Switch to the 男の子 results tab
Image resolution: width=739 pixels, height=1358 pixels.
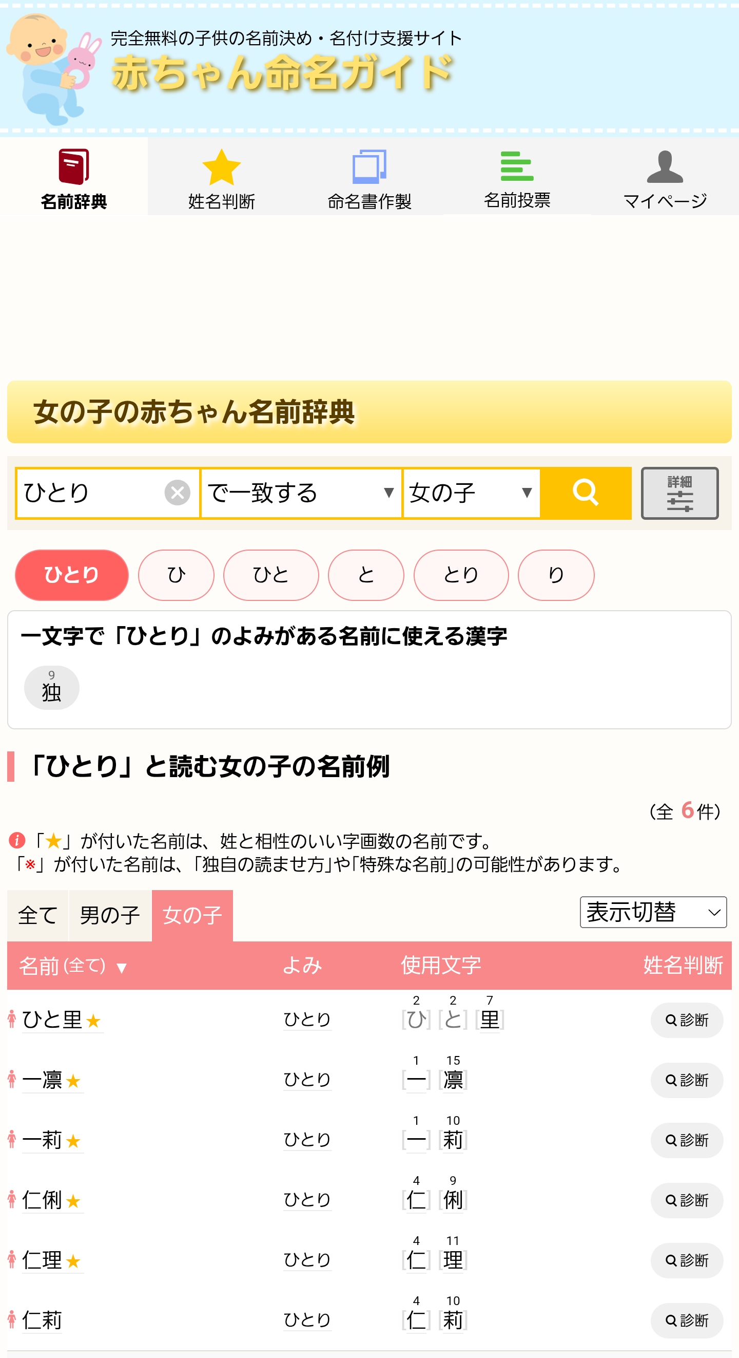tap(109, 916)
